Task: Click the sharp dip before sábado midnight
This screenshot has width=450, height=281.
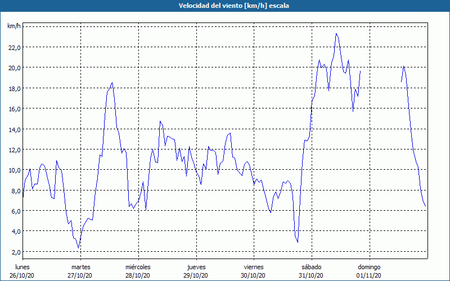Action: (x=298, y=242)
